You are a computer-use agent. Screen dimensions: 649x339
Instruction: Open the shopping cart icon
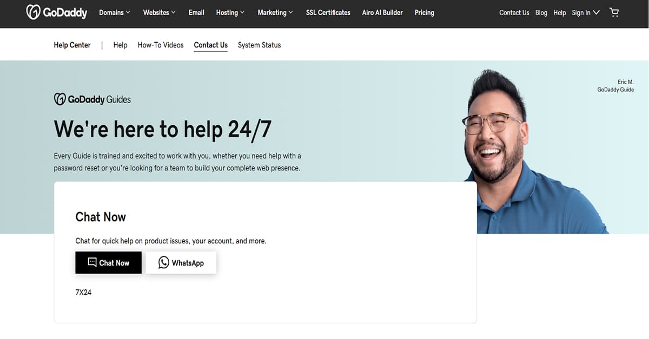[614, 12]
